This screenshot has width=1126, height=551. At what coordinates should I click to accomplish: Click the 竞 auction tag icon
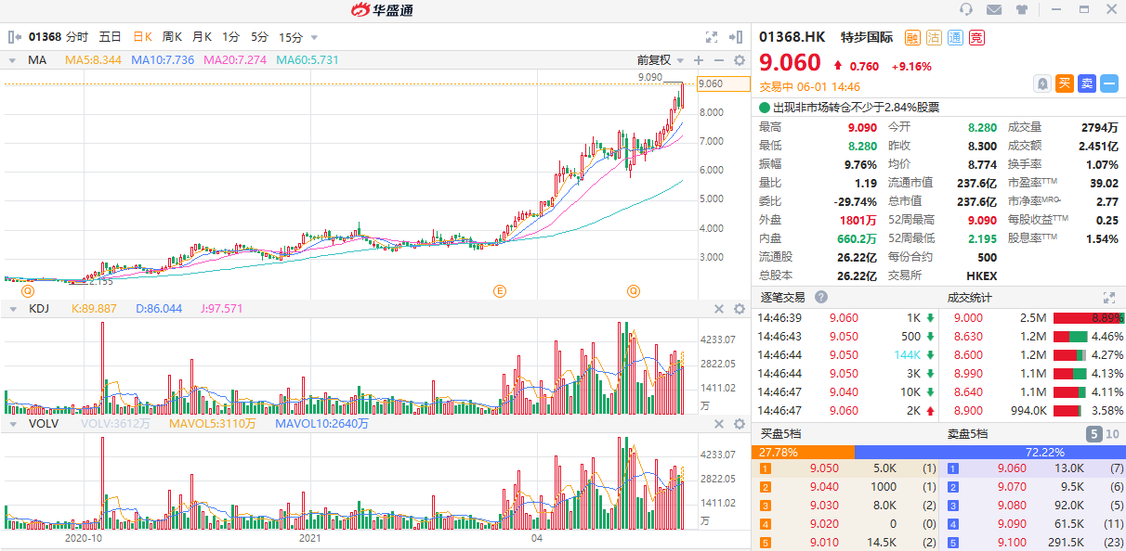pyautogui.click(x=976, y=38)
